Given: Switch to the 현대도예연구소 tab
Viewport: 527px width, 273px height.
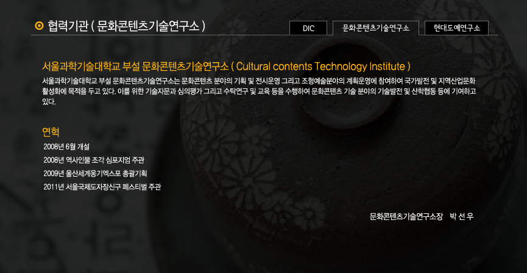Looking at the screenshot, I should 456,28.
